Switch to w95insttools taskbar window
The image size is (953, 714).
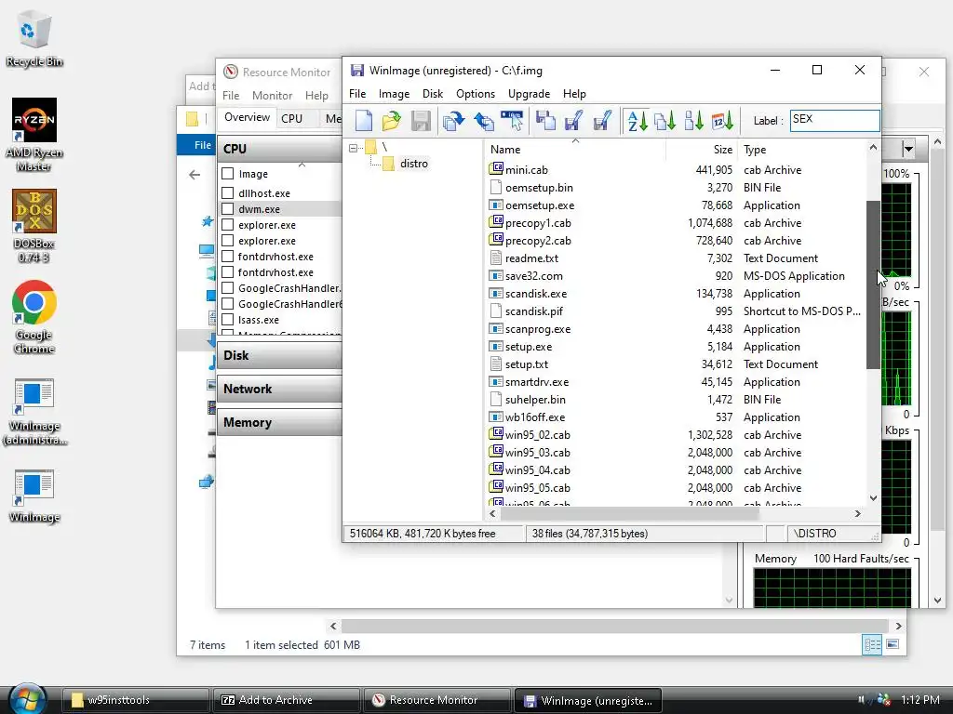(136, 700)
